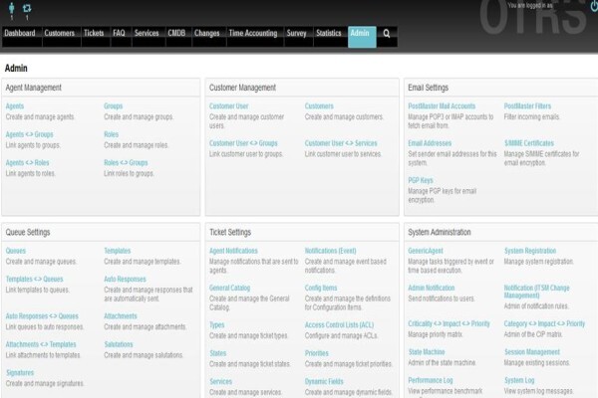The image size is (598, 398).
Task: Open Performance Log link
Action: coord(431,380)
